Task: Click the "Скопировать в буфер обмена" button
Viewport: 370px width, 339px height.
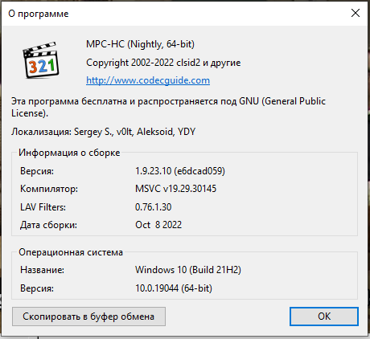Action: tap(88, 317)
